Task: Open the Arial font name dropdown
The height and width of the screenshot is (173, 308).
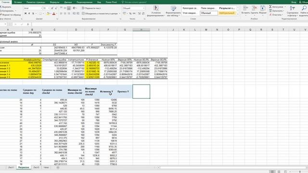Action: point(41,8)
